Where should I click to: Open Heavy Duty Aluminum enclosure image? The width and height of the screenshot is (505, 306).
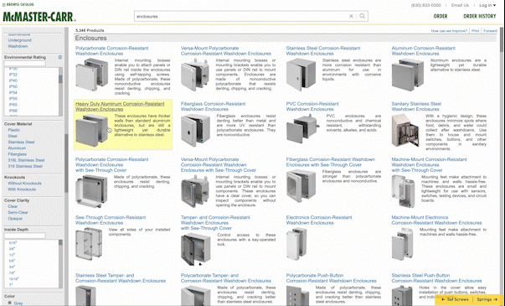(91, 131)
